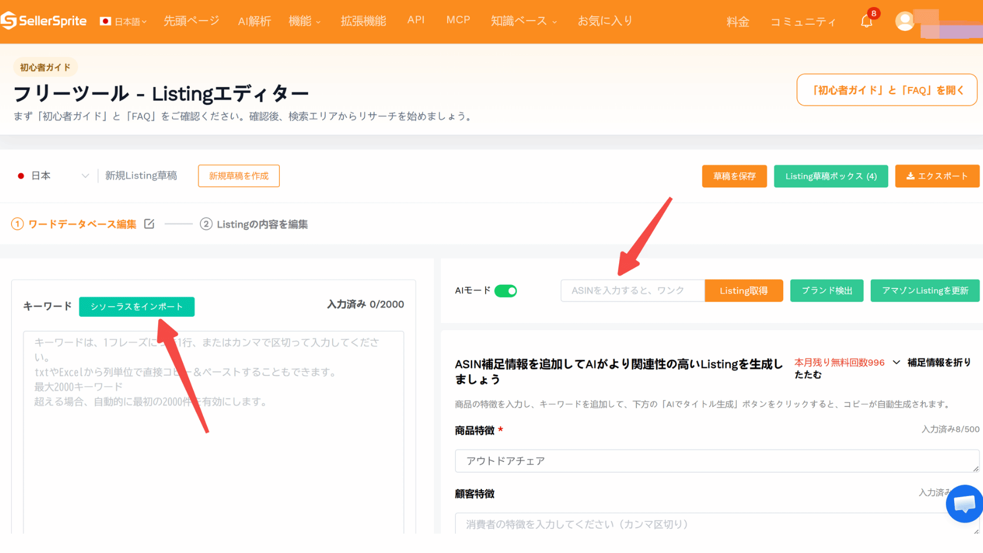Image resolution: width=983 pixels, height=553 pixels.
Task: Click the 新規Listing草稿 label
Action: (141, 176)
